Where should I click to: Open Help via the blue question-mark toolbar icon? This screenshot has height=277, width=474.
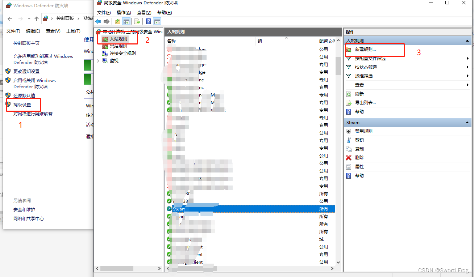pyautogui.click(x=149, y=21)
